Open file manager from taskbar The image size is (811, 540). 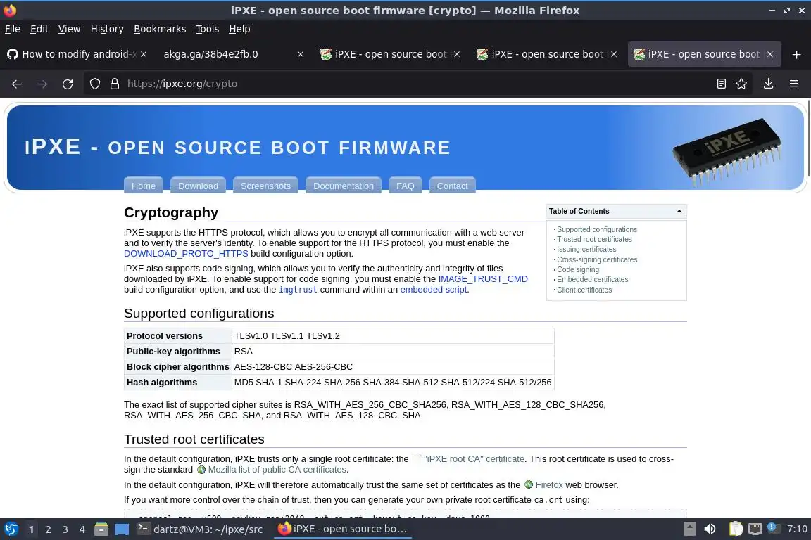[x=101, y=529]
